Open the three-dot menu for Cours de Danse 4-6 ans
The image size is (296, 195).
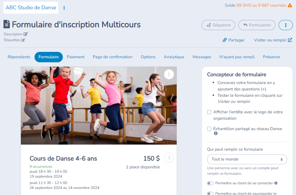[169, 158]
